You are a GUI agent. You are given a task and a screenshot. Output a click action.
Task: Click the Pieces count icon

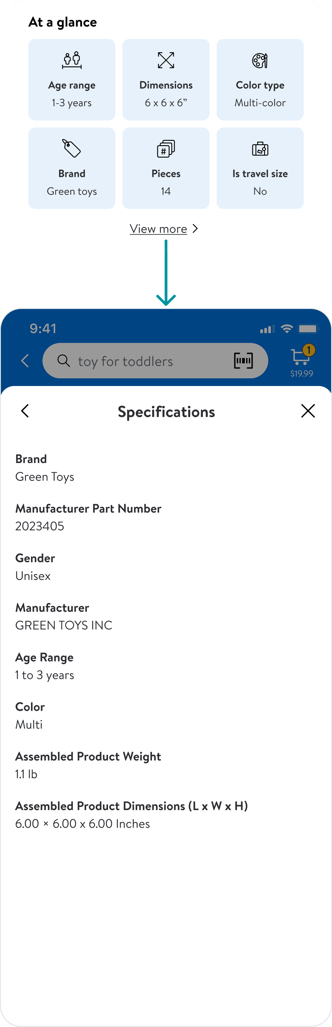166,149
